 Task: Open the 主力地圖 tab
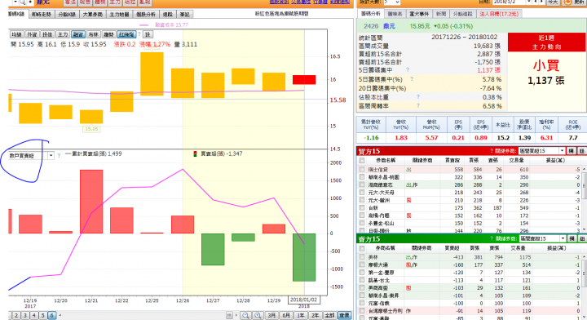(x=119, y=14)
